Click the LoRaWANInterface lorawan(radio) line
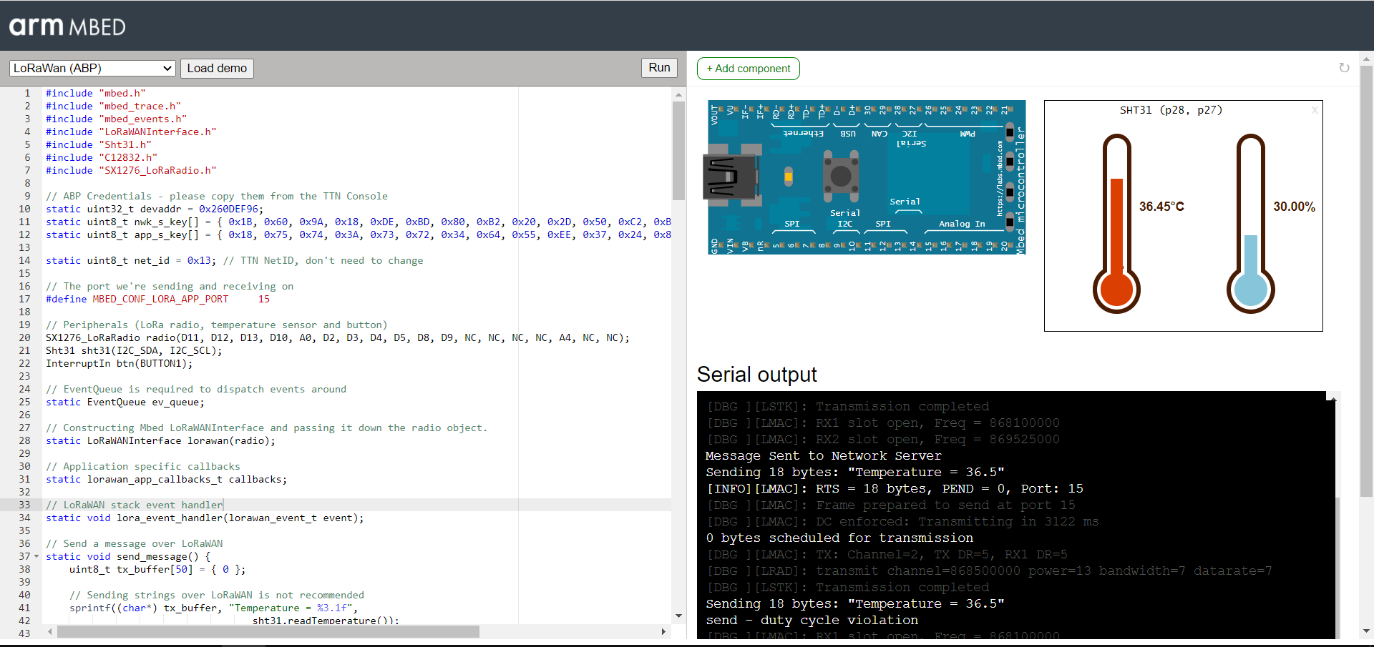 (x=160, y=440)
